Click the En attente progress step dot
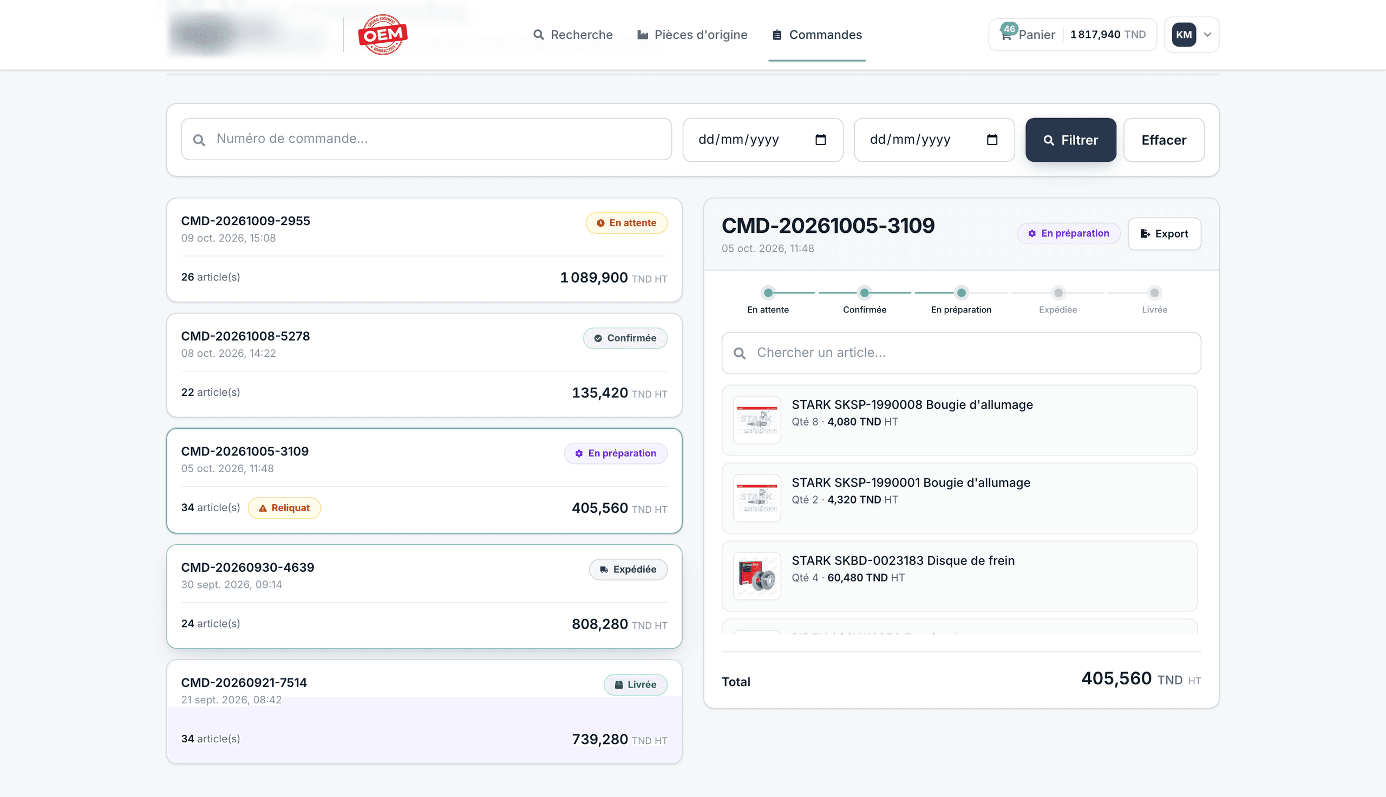1386x797 pixels. pos(768,293)
